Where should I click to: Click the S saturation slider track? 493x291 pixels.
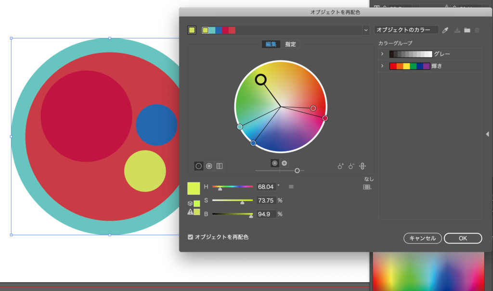[x=232, y=200]
